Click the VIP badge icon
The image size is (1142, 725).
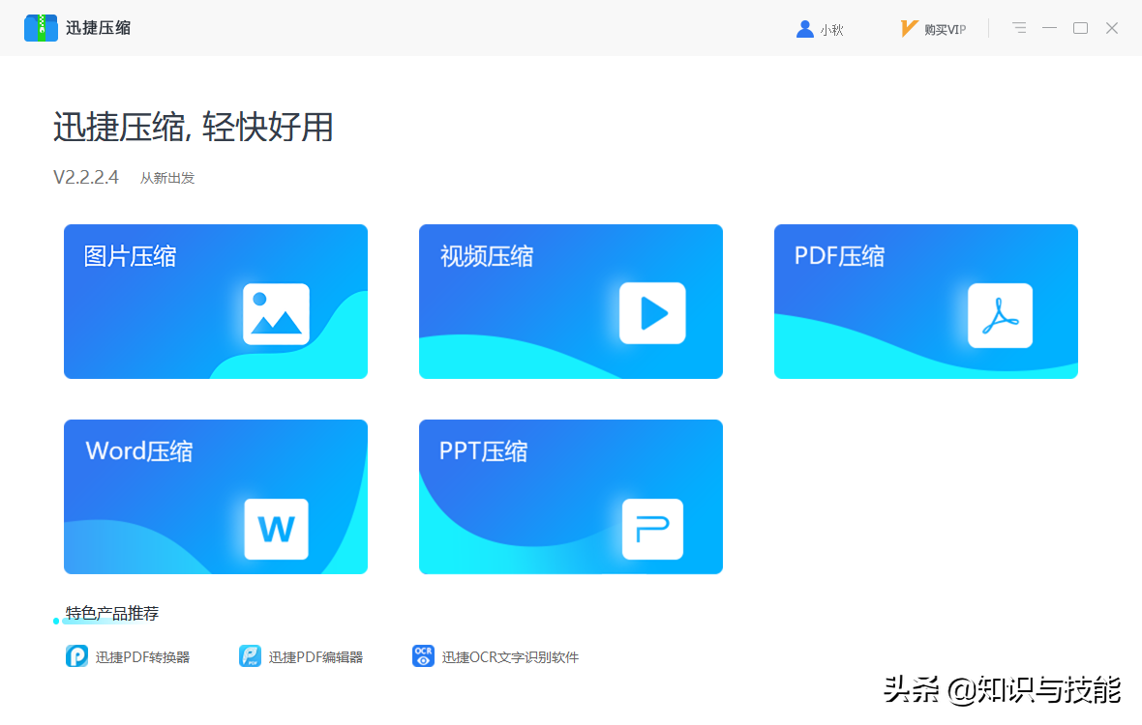tap(909, 29)
